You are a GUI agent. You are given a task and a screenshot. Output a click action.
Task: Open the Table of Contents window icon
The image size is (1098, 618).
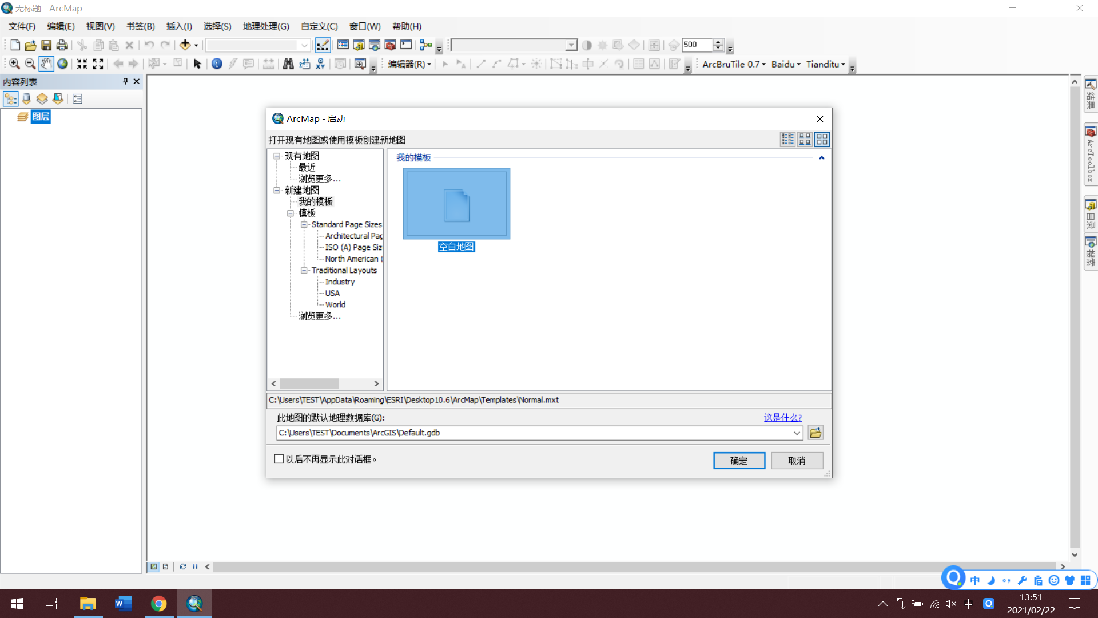click(x=343, y=45)
